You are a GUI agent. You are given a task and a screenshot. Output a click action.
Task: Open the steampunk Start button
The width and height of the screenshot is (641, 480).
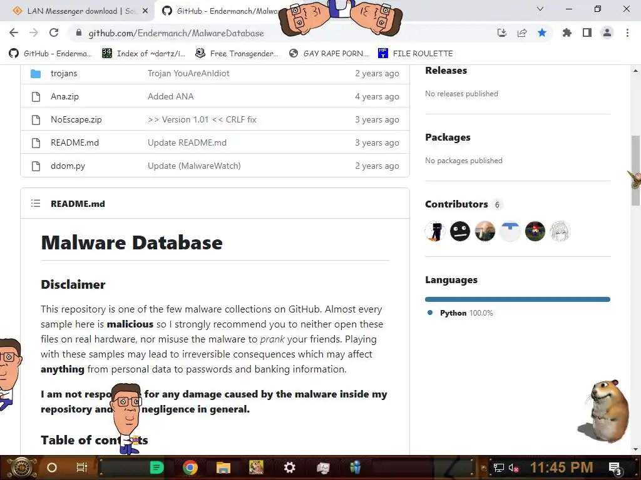[21, 467]
